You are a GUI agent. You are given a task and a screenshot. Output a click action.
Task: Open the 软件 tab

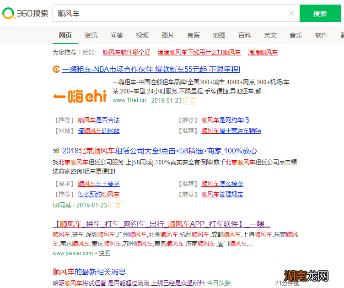(x=322, y=35)
